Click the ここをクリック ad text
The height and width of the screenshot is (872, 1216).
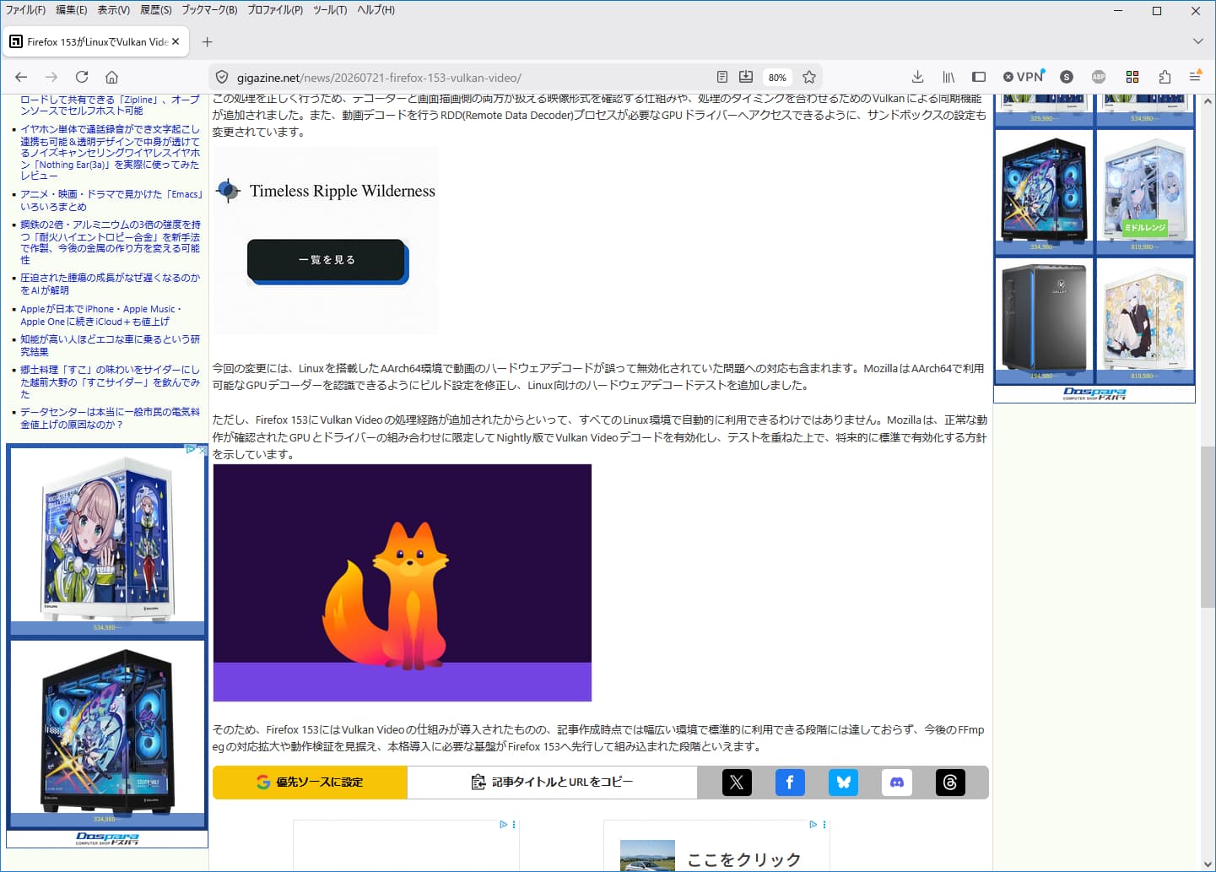[x=743, y=859]
